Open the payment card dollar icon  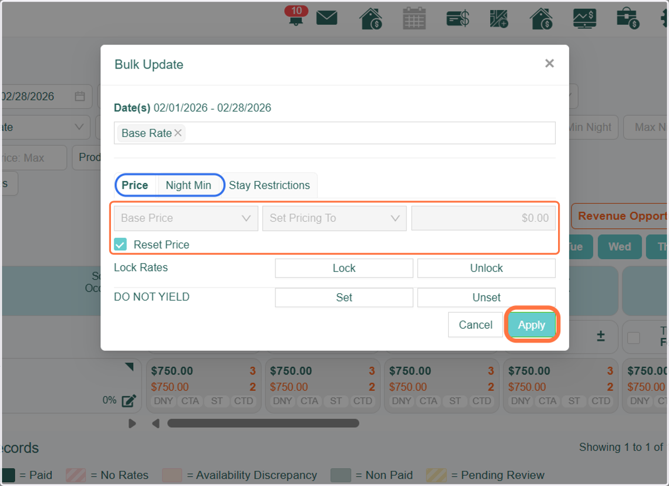point(458,18)
